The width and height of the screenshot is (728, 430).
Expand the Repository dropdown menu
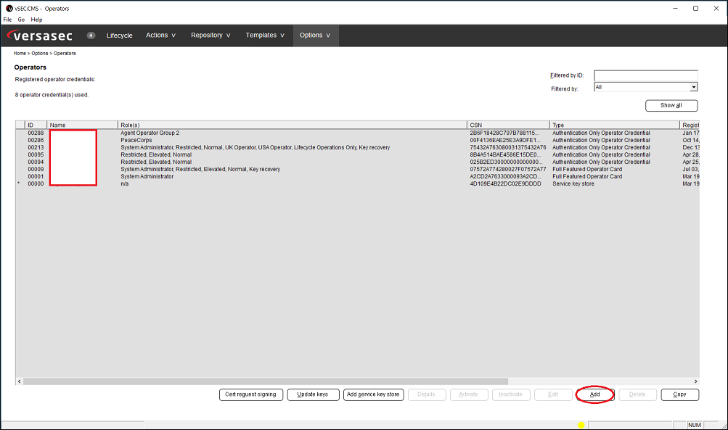coord(210,36)
